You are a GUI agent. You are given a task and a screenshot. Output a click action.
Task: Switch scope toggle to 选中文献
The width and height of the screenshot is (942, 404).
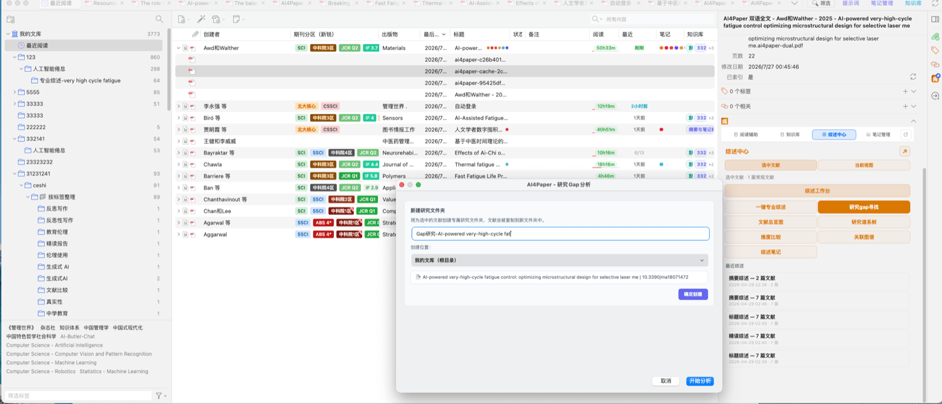771,165
